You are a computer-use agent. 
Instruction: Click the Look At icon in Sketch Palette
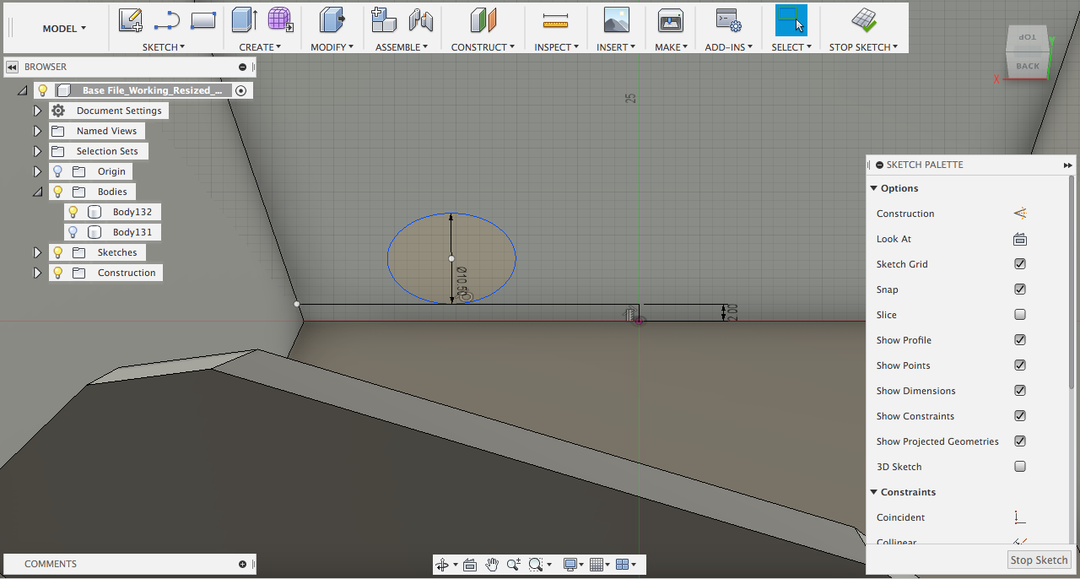coord(1020,239)
